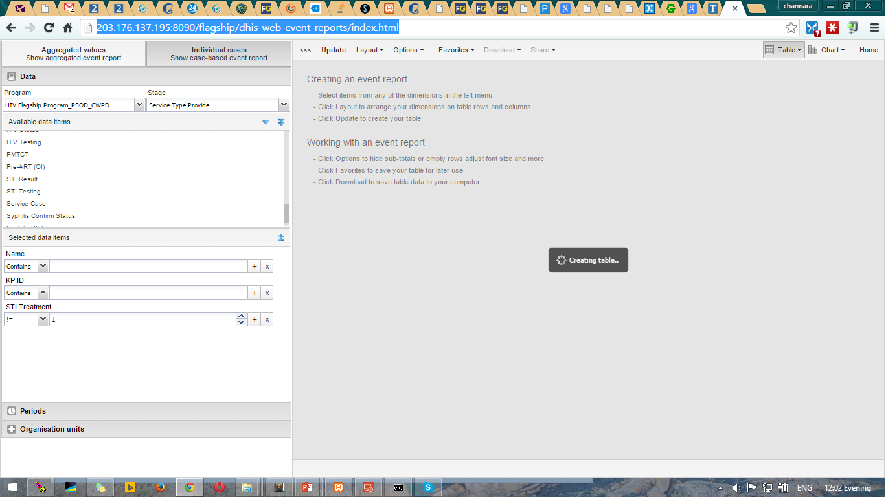
Task: Click the single down arrow in Available data items
Action: (266, 122)
